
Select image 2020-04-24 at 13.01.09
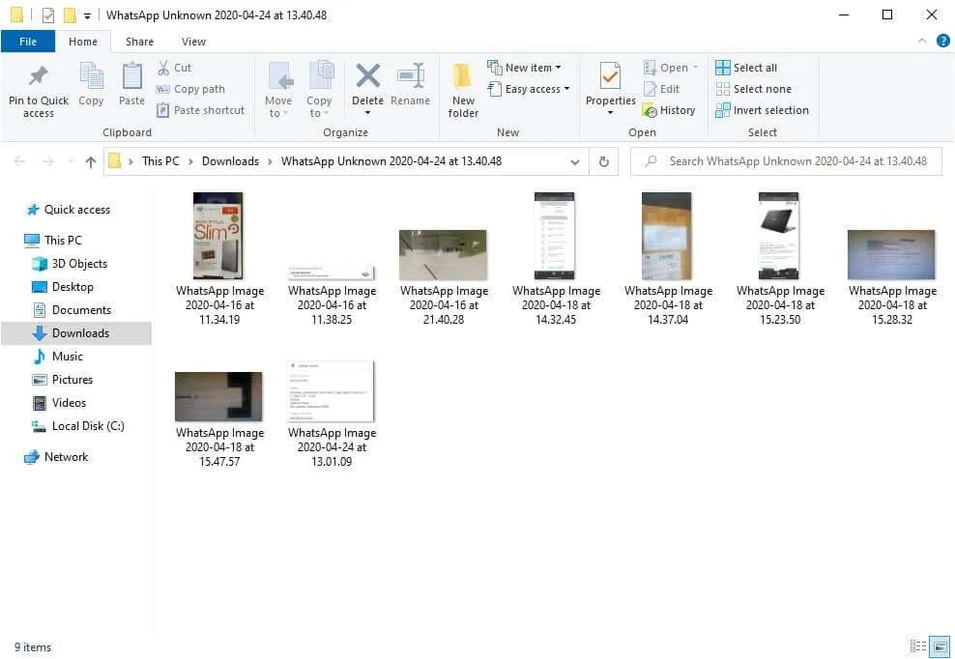(x=332, y=415)
